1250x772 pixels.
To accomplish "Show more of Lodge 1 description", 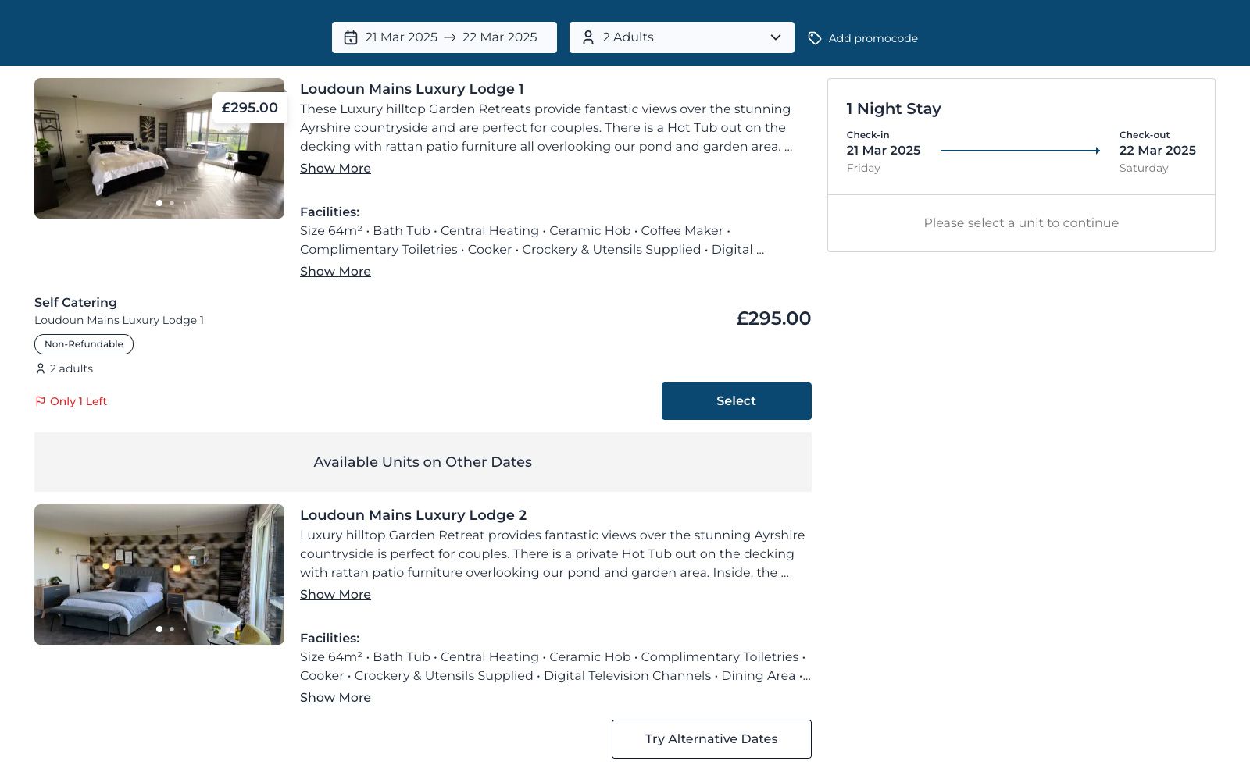I will tap(335, 169).
